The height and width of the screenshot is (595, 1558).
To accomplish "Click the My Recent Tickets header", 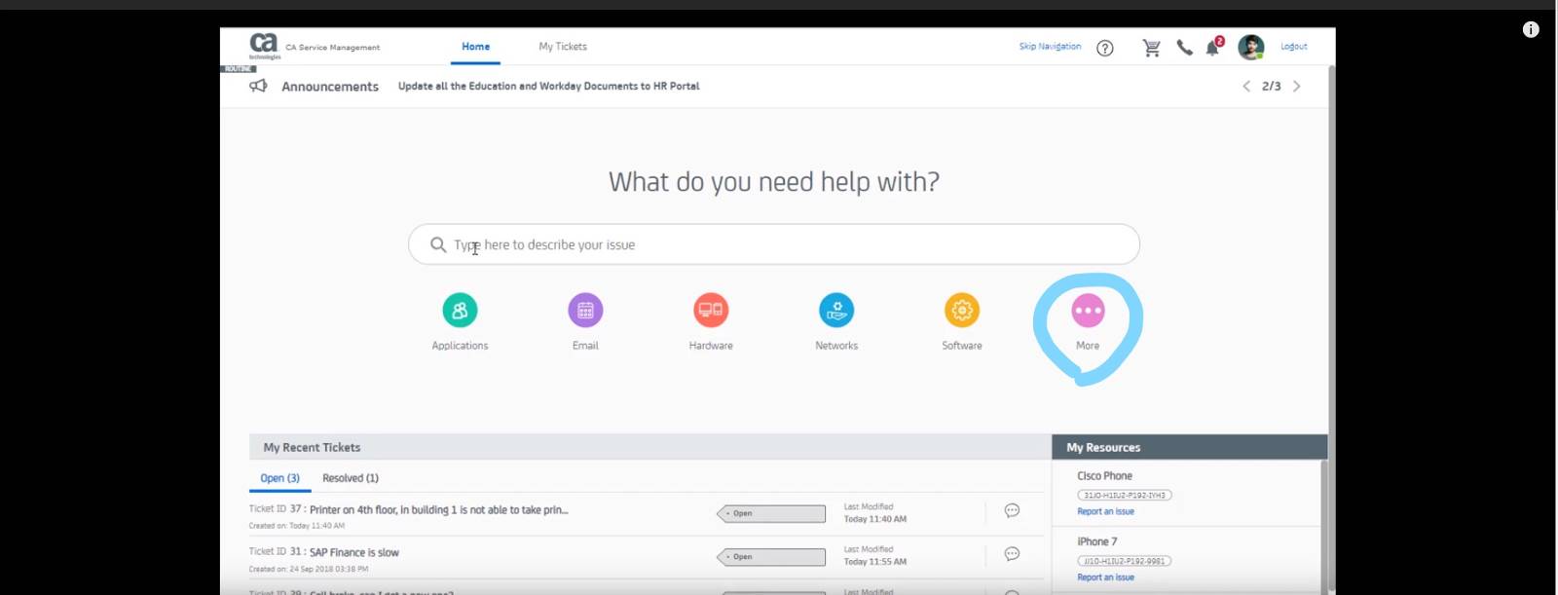I will 312,447.
